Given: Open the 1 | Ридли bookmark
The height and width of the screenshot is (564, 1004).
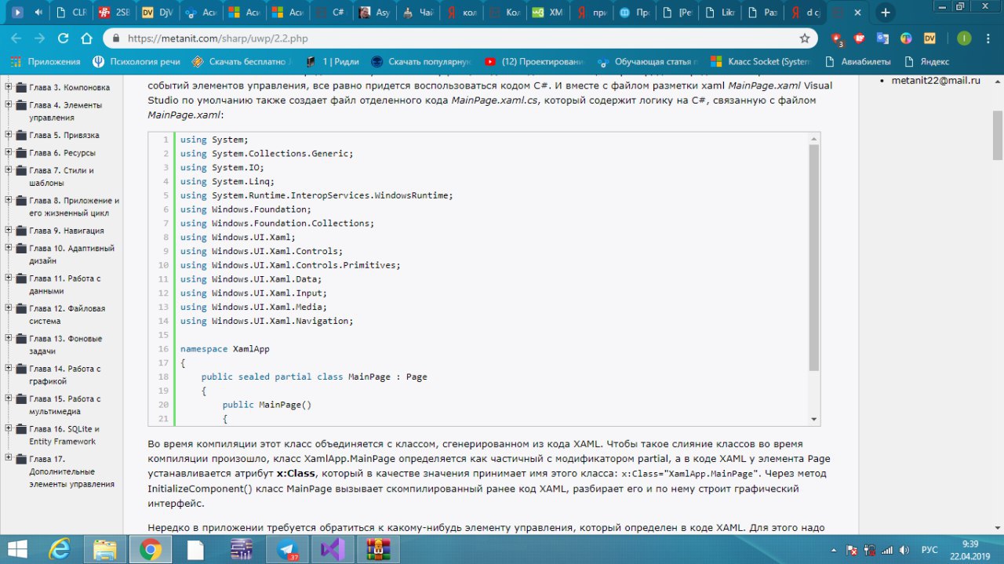Looking at the screenshot, I should [334, 61].
